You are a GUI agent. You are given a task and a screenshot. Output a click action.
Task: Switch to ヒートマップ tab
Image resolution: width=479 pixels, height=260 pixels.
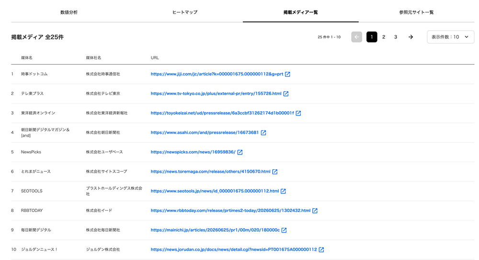pyautogui.click(x=185, y=12)
